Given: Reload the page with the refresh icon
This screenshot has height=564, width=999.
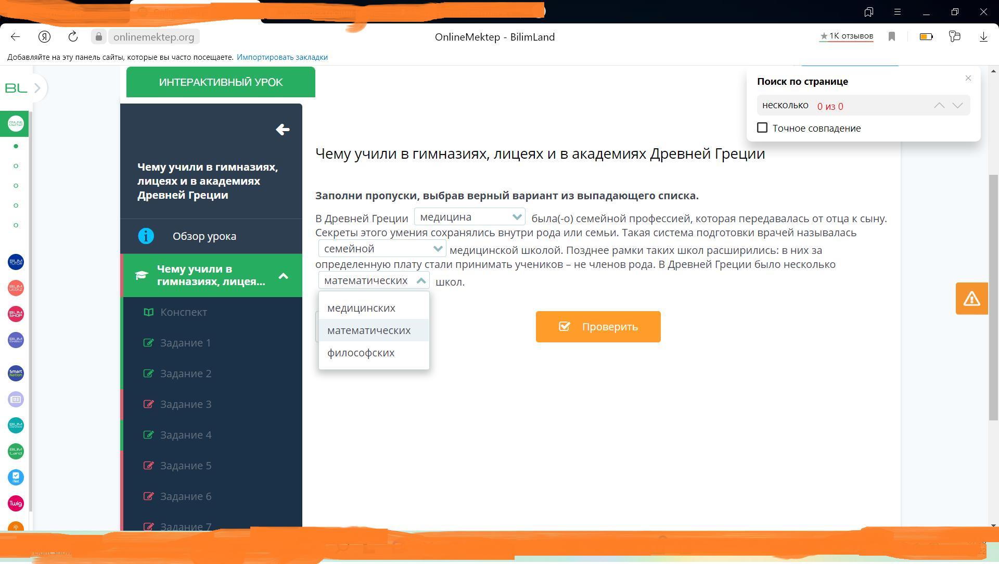Looking at the screenshot, I should click(x=73, y=36).
